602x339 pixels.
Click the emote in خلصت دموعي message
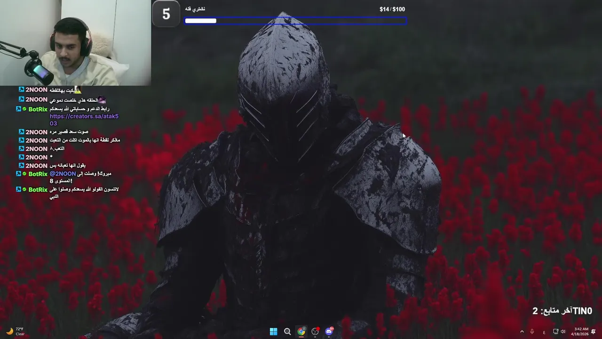(x=102, y=100)
